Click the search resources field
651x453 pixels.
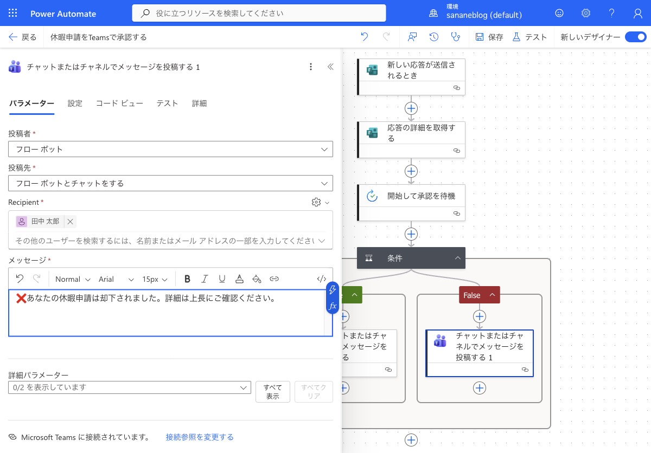click(259, 13)
